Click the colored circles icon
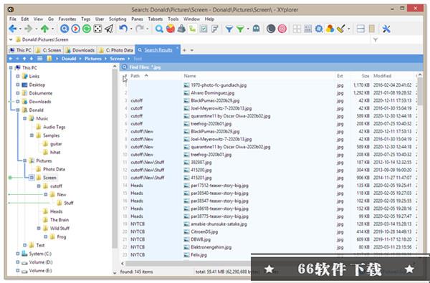430x283 pixels. click(330, 29)
